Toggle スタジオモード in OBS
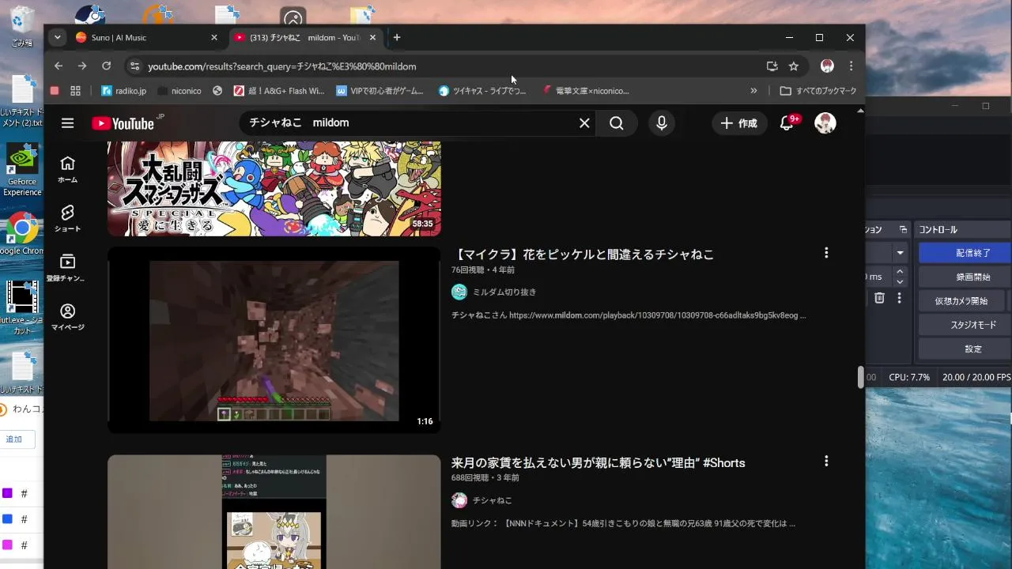The height and width of the screenshot is (569, 1012). [x=965, y=325]
